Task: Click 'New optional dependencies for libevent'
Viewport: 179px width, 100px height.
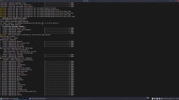Action: point(16,58)
